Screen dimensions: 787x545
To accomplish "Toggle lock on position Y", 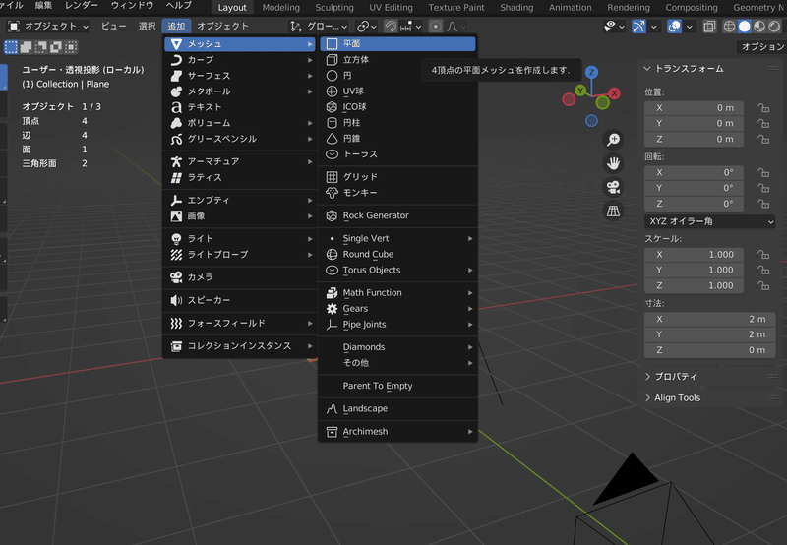I will 763,123.
